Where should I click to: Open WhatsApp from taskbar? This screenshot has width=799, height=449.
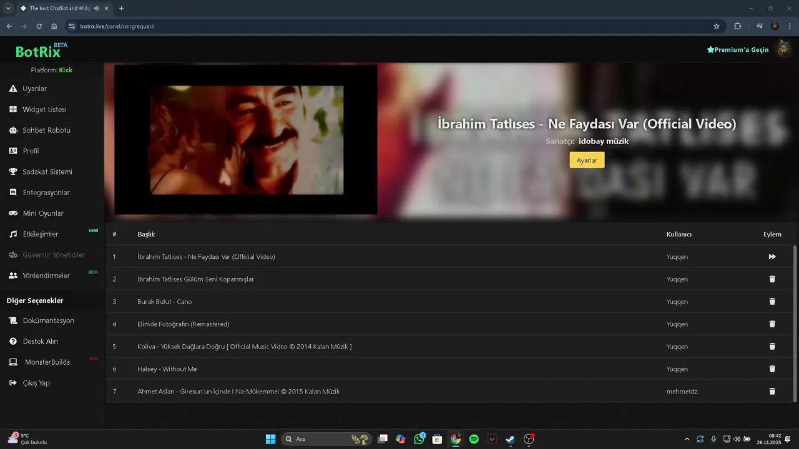click(x=419, y=439)
